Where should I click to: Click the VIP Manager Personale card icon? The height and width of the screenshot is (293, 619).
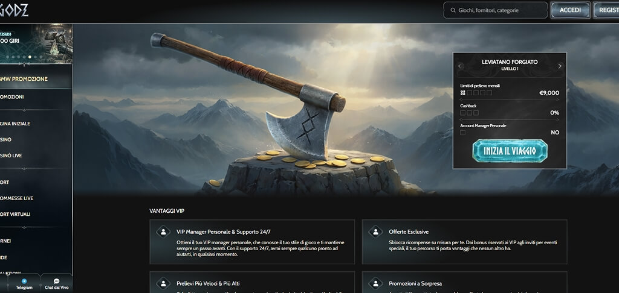pyautogui.click(x=163, y=232)
